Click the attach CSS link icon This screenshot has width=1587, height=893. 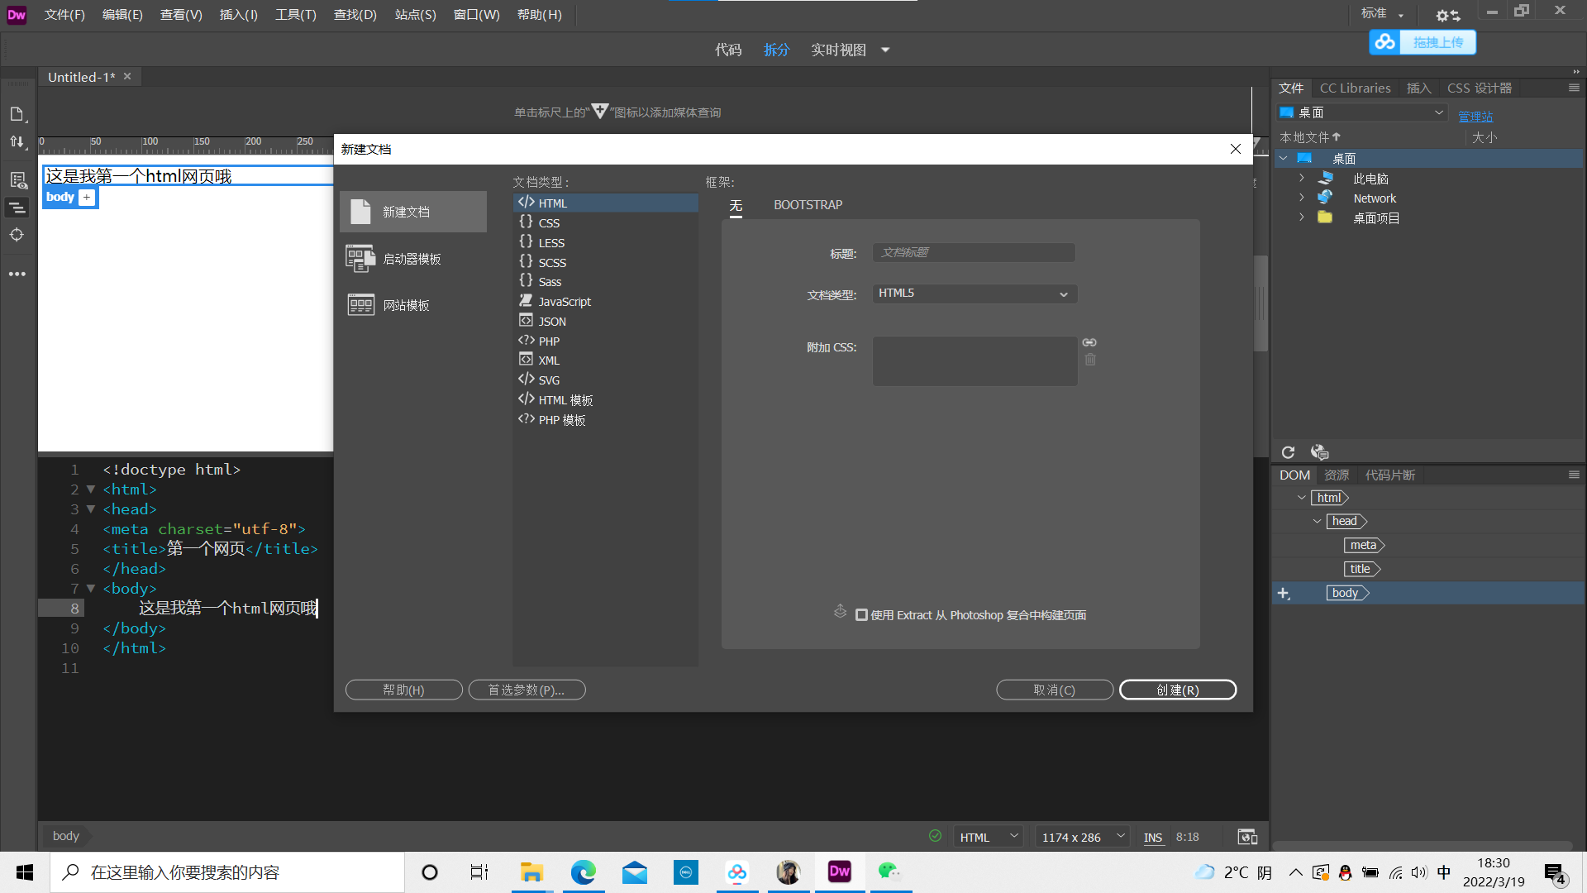[1089, 342]
